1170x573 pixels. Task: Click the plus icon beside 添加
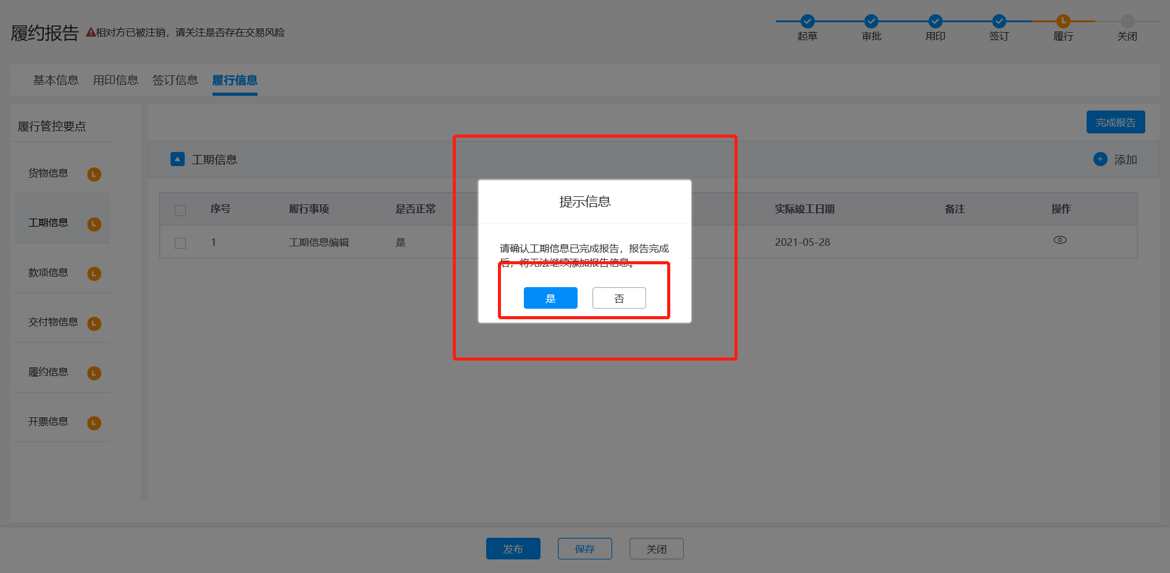(x=1100, y=159)
